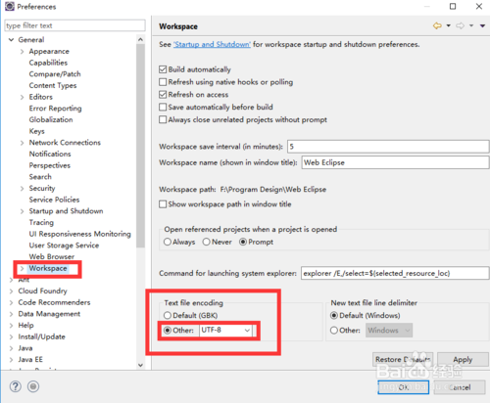Viewport: 490px width, 403px height.
Task: Click the help question mark icon
Action: click(16, 386)
